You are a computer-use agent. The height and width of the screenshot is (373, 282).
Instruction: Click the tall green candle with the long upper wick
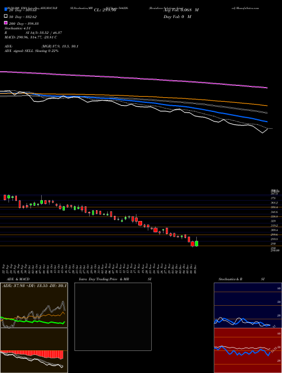pos(42,201)
